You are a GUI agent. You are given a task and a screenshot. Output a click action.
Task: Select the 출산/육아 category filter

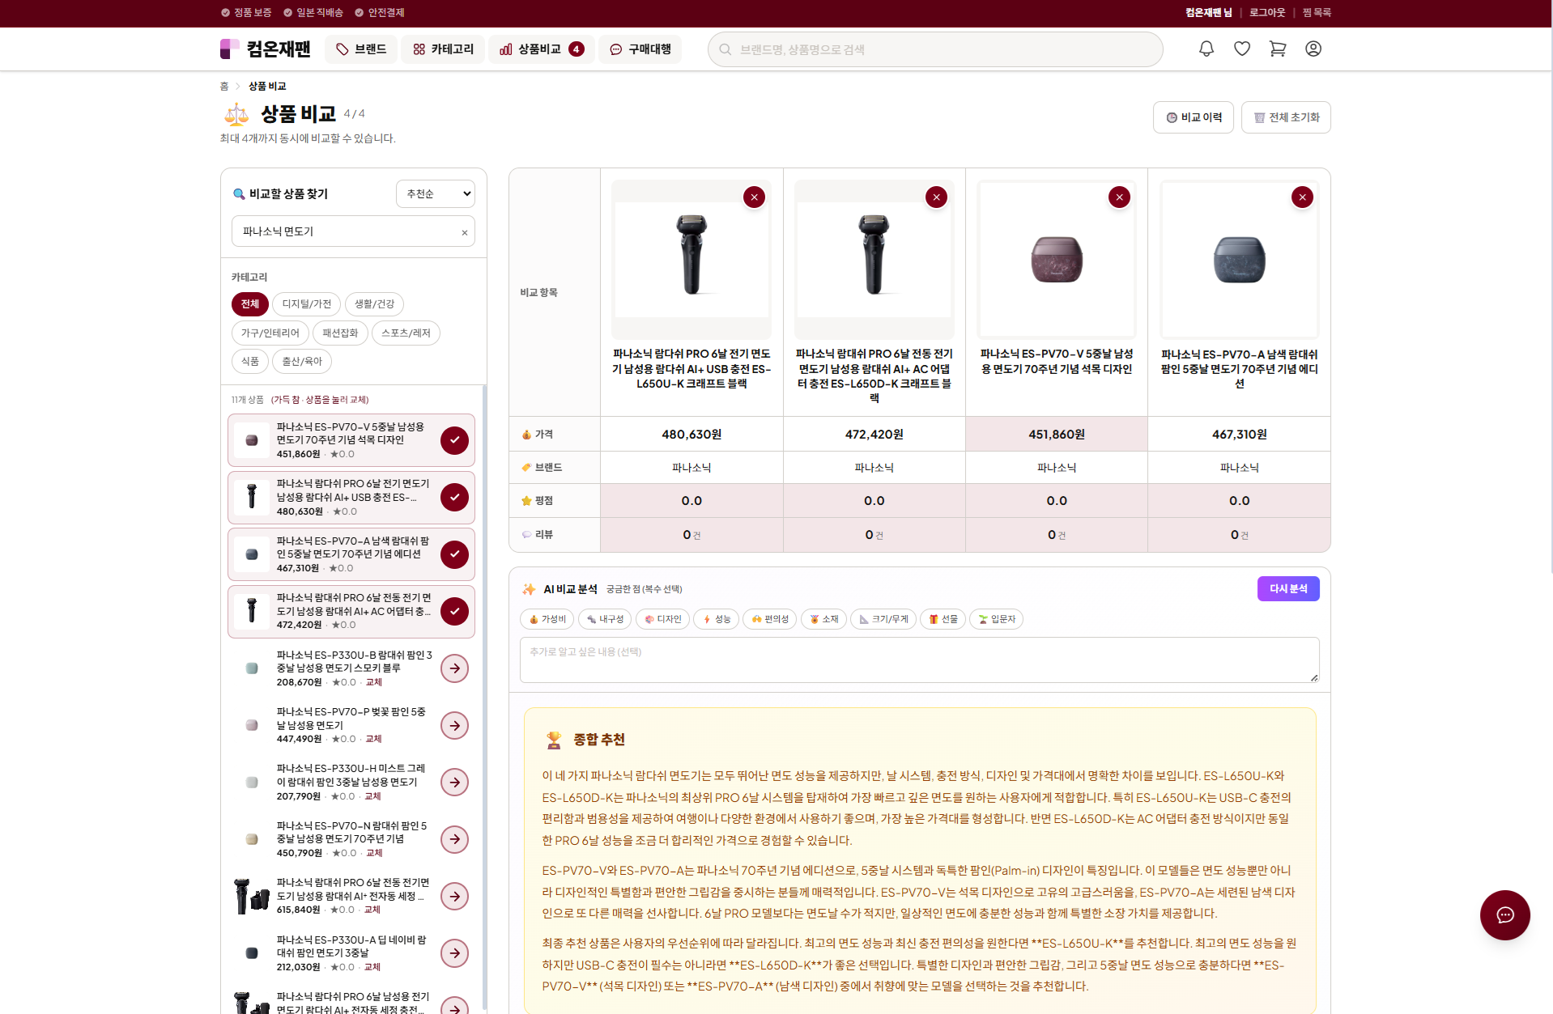point(301,362)
